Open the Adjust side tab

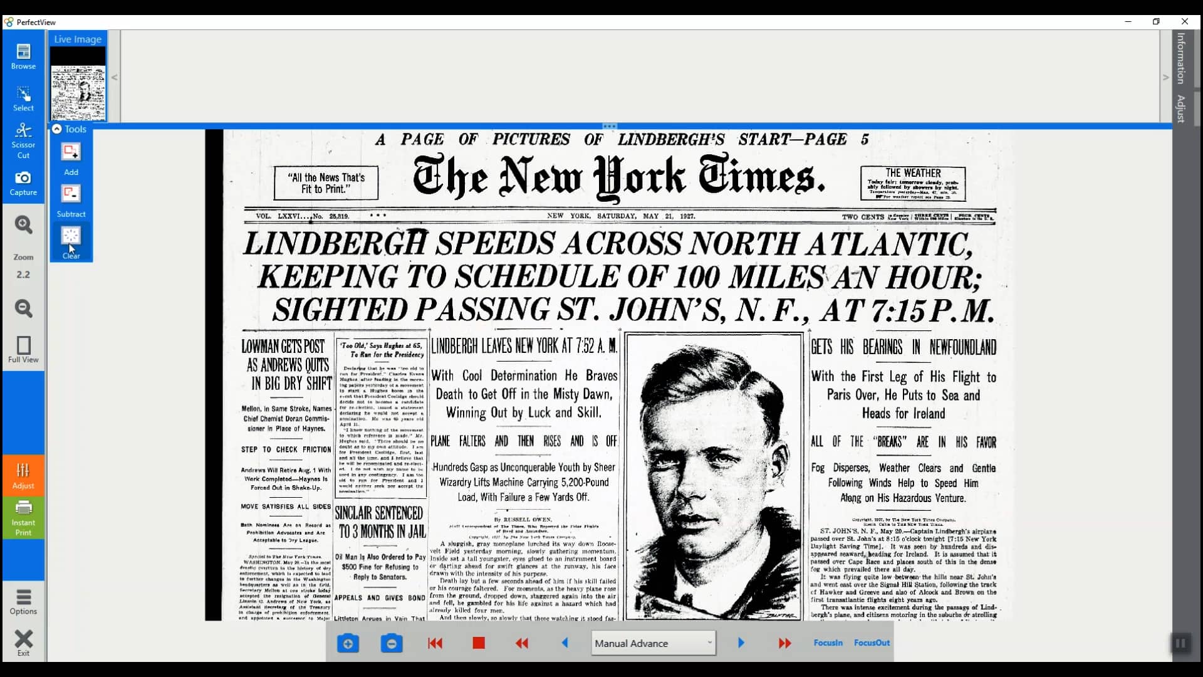1181,108
